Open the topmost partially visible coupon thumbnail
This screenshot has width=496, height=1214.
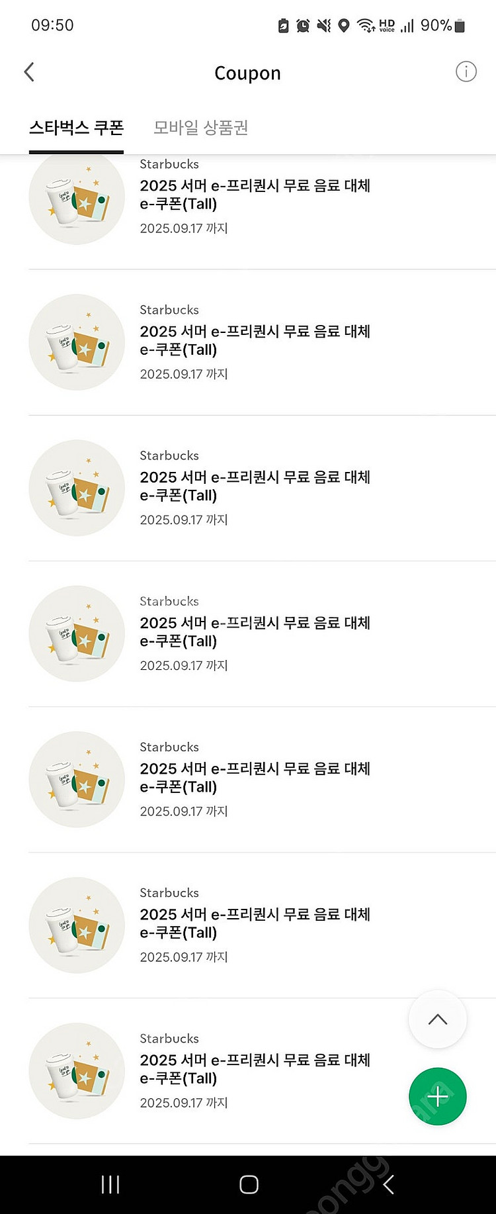coord(77,200)
